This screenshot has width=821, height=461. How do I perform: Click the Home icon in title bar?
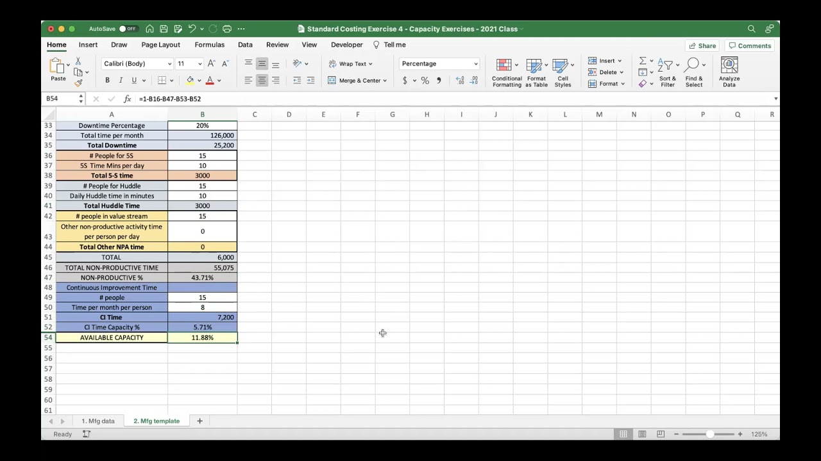149,29
